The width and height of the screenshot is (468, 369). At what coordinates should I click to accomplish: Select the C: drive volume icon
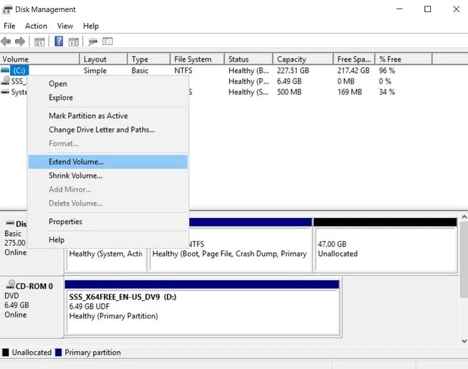[6, 70]
